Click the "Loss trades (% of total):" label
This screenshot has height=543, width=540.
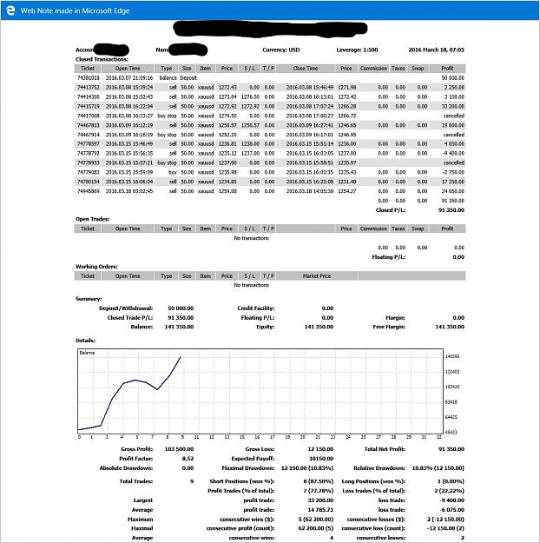(373, 491)
